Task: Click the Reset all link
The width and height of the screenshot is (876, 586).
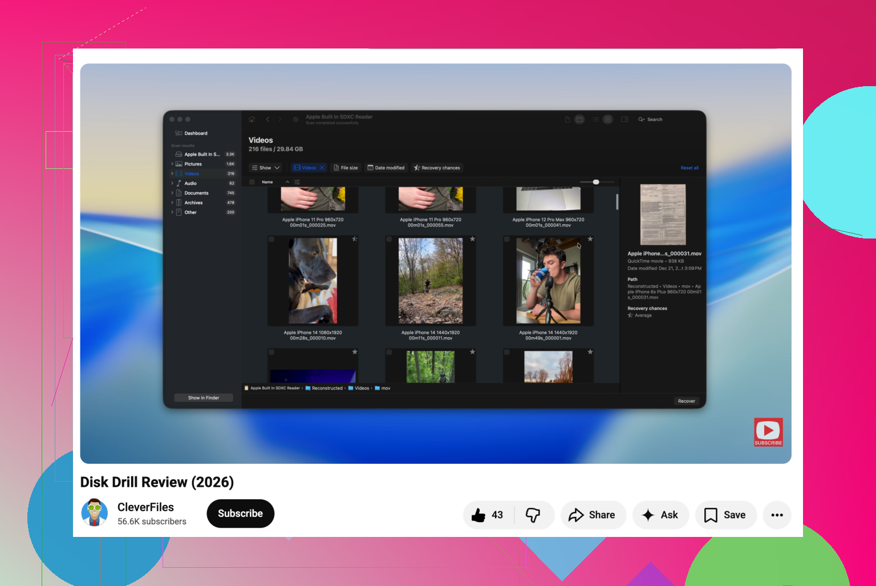Action: (690, 168)
